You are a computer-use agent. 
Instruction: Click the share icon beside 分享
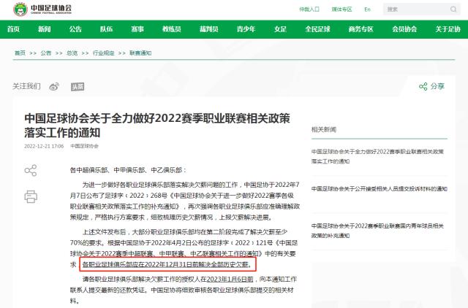tap(423, 86)
